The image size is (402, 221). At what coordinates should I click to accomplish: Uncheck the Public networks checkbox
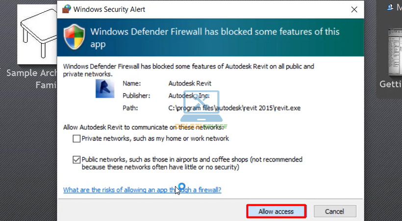[76, 160]
